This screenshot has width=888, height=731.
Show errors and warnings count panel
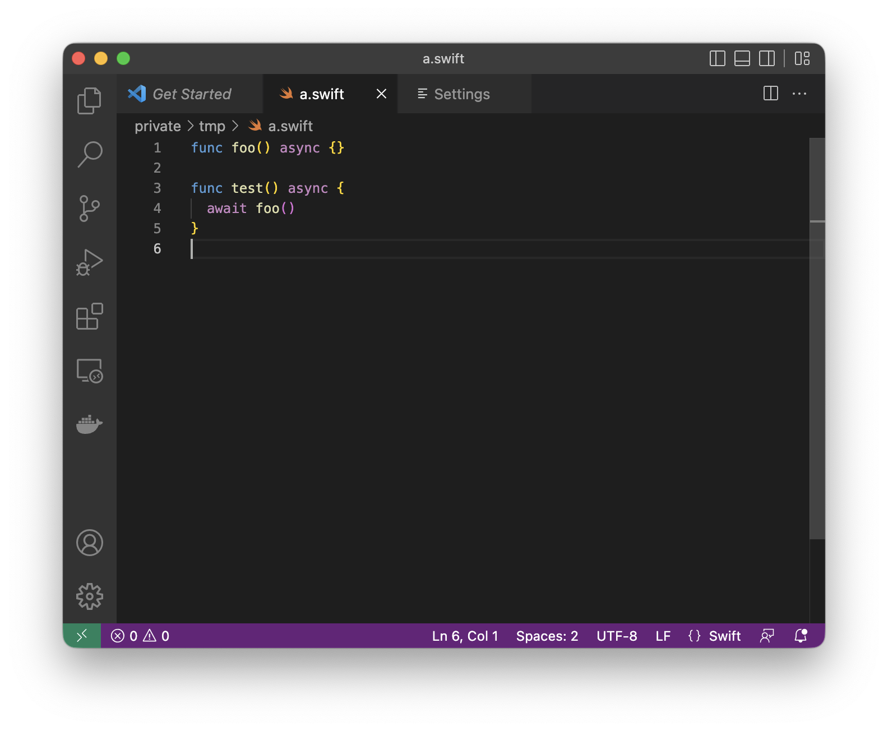click(140, 636)
